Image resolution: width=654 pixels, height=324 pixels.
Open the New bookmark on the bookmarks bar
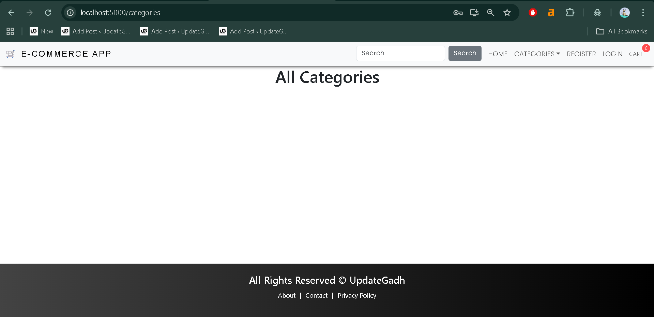[41, 31]
